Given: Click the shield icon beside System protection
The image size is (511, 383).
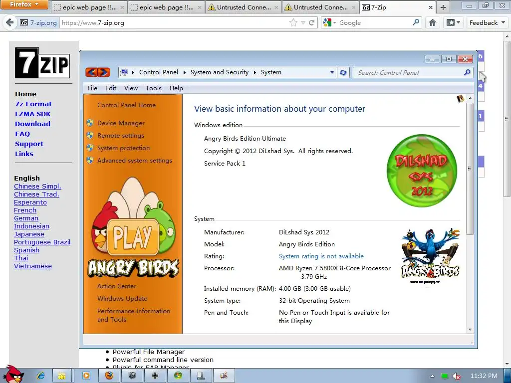Looking at the screenshot, I should [90, 148].
